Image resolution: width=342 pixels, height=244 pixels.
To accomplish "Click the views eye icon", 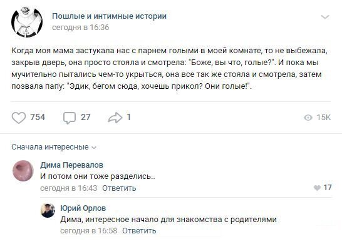I will 308,118.
